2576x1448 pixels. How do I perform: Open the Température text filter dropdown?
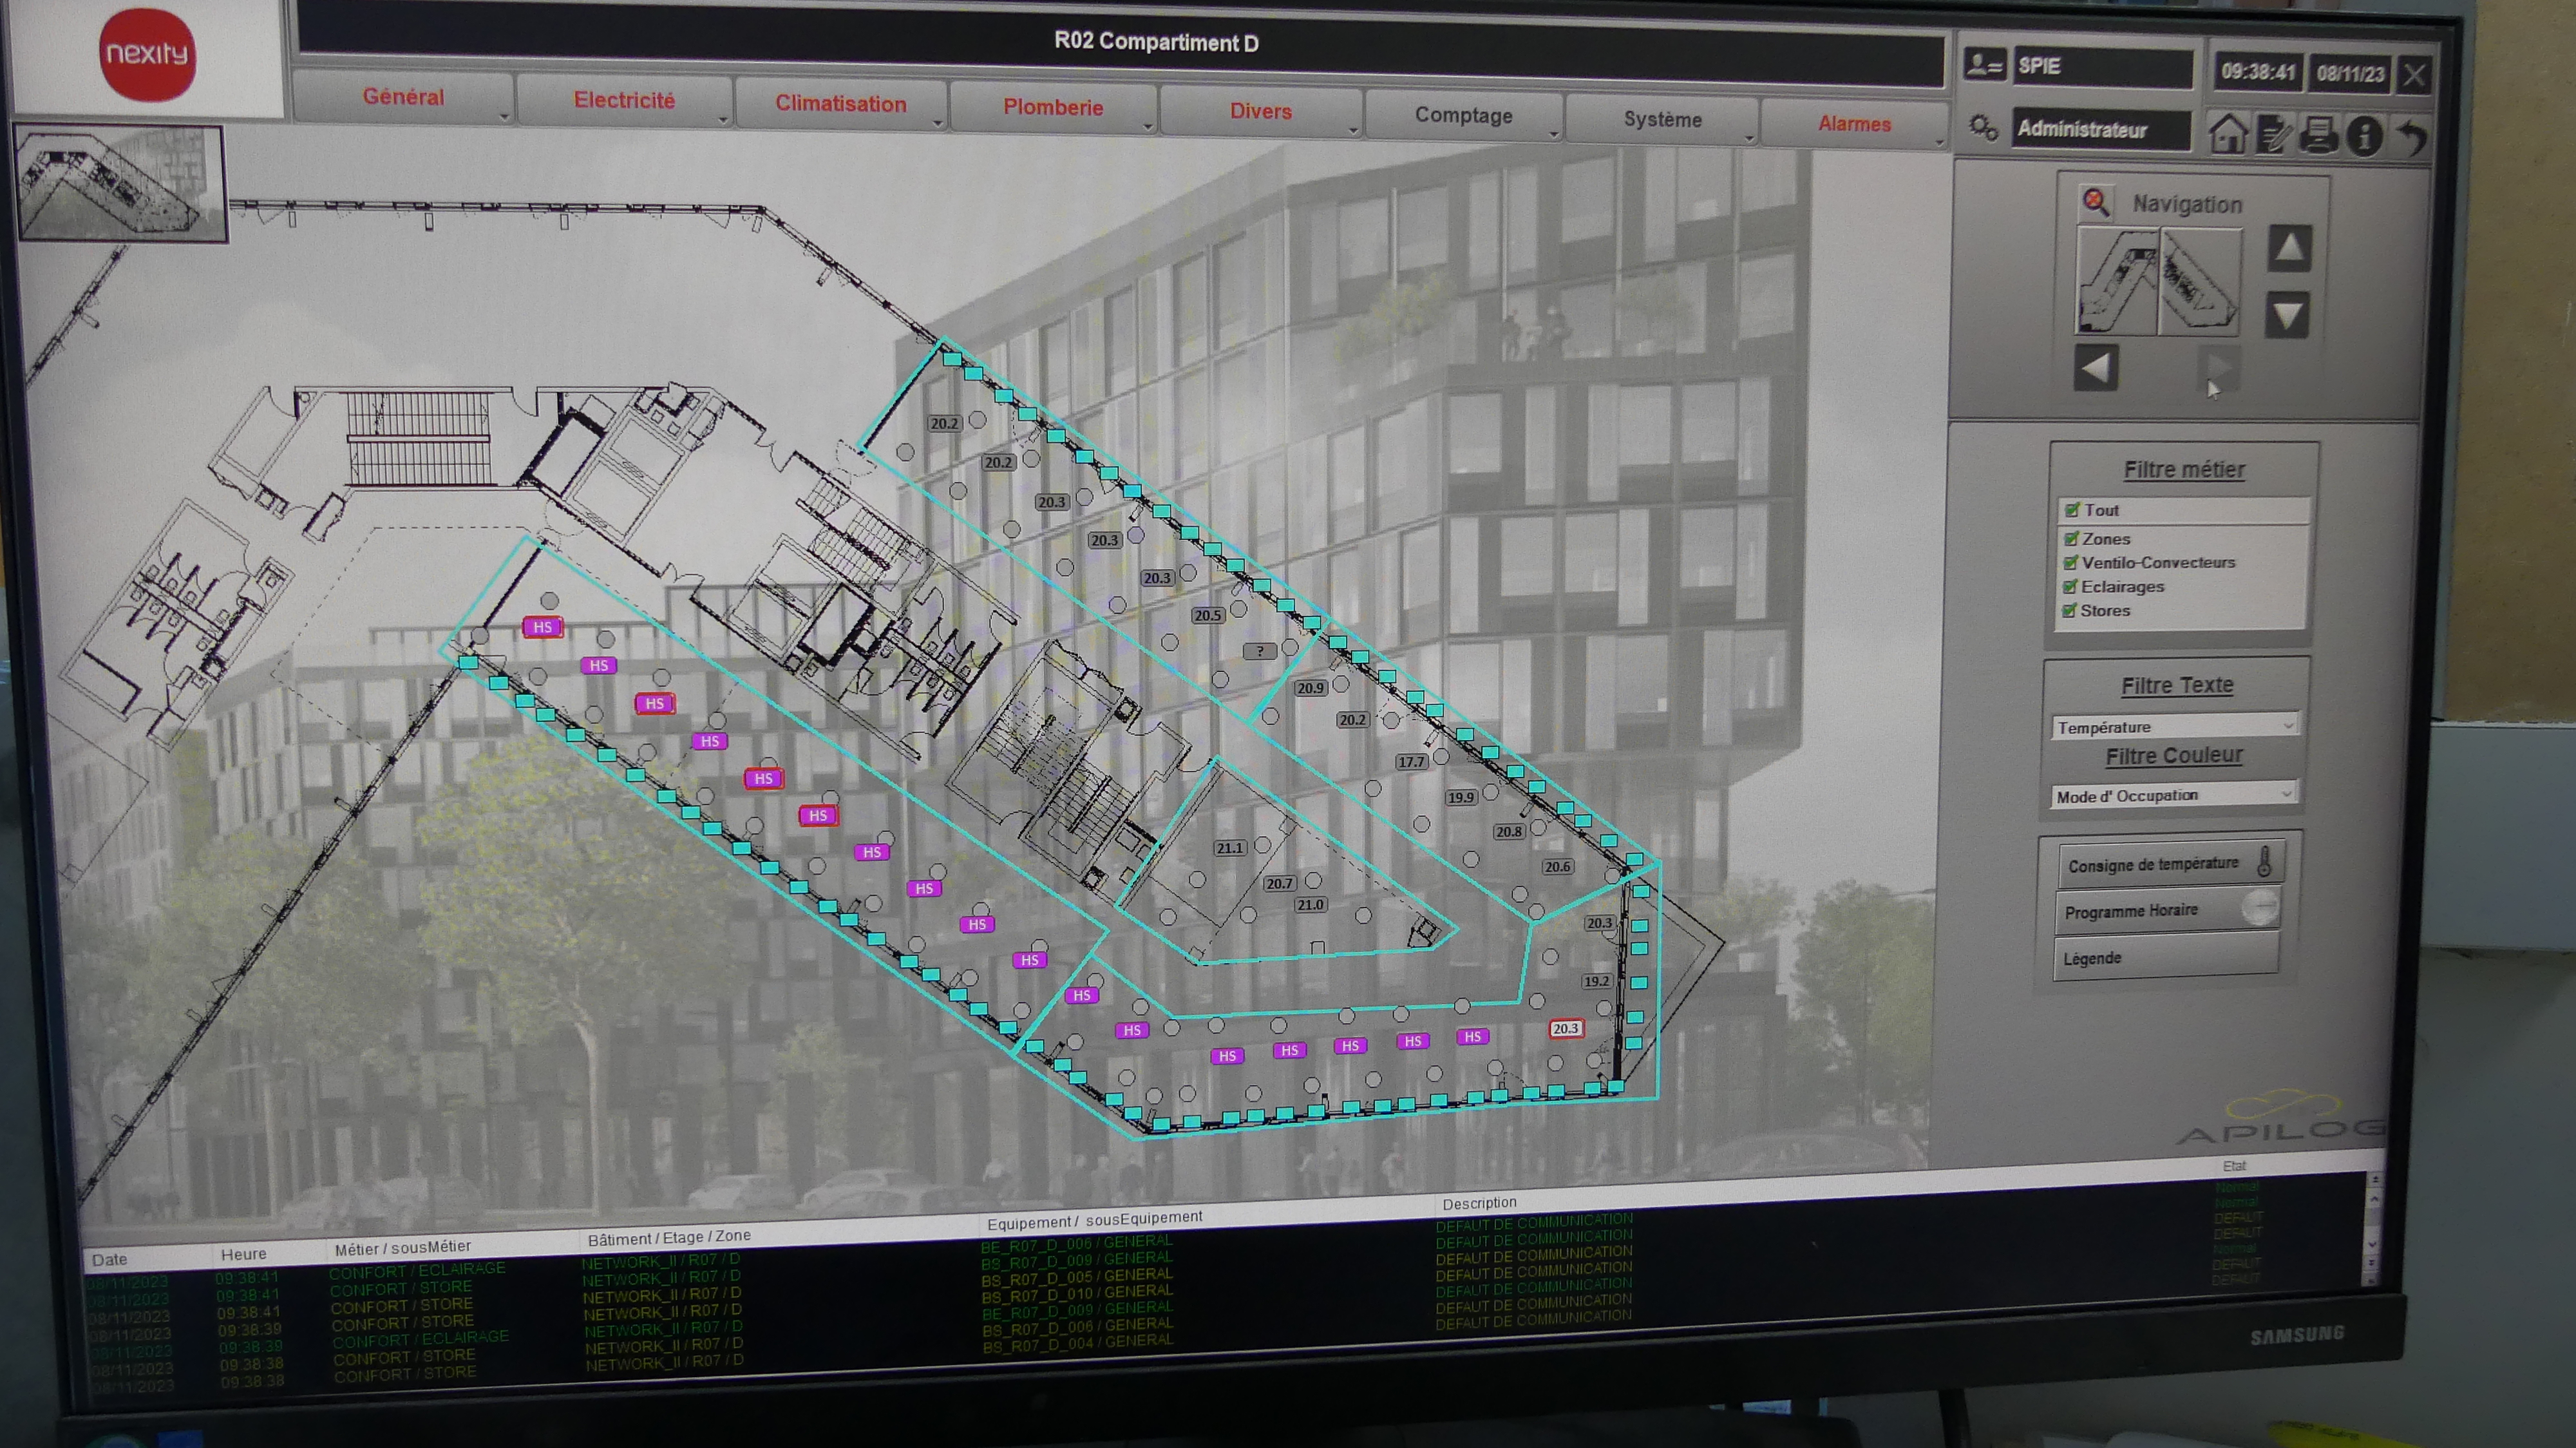point(2175,726)
